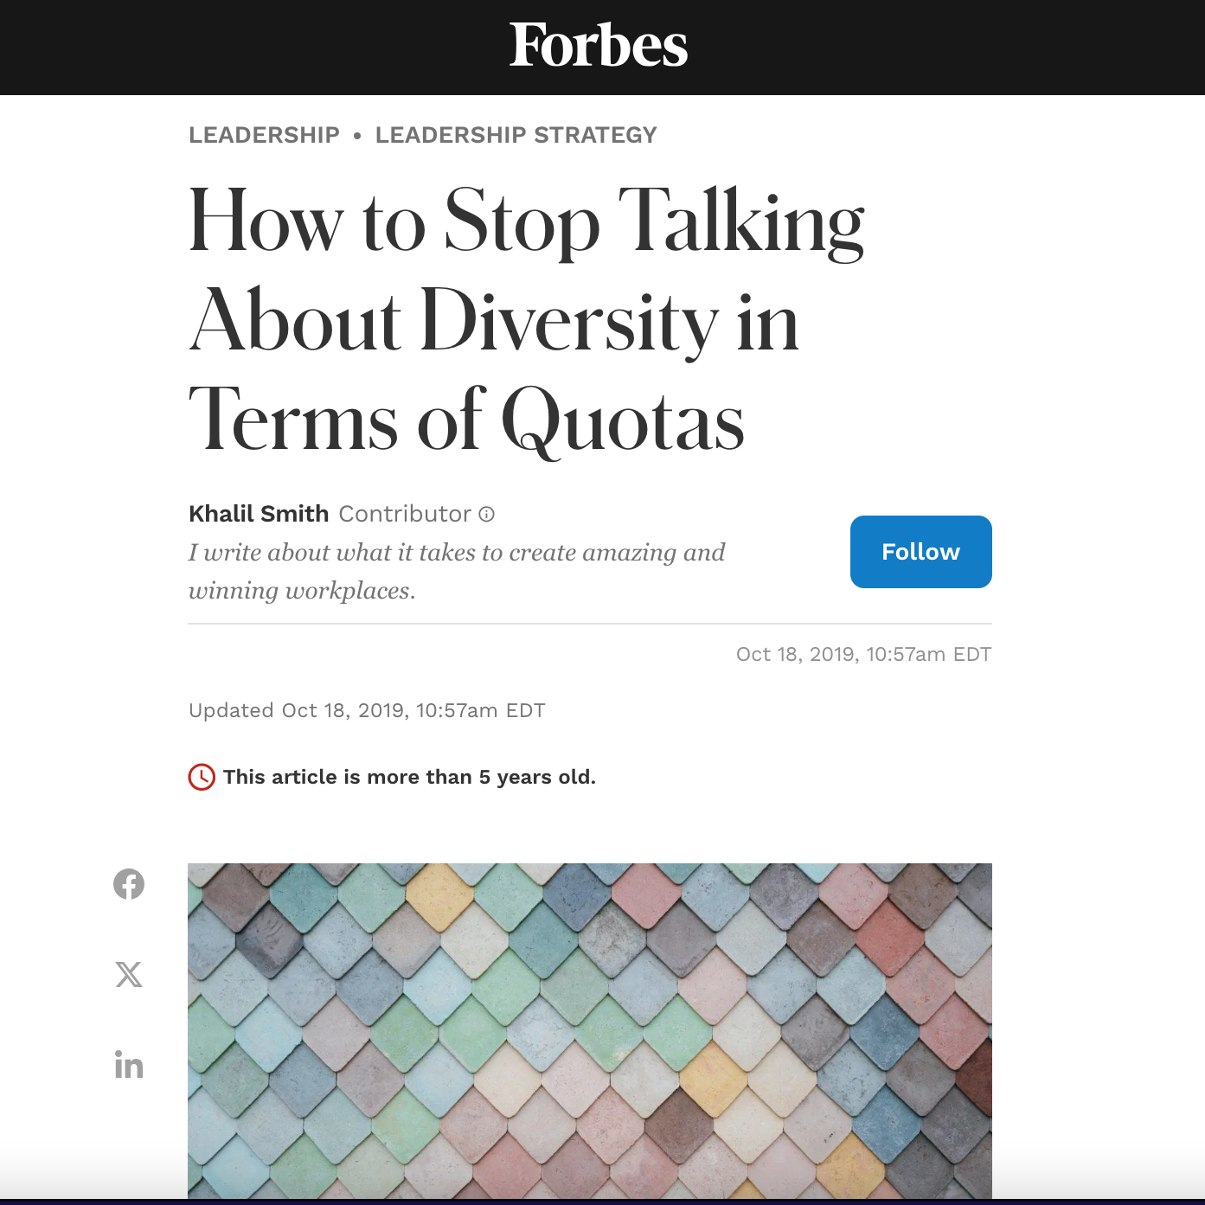Image resolution: width=1205 pixels, height=1205 pixels.
Task: Click the red clock icon
Action: [x=202, y=777]
